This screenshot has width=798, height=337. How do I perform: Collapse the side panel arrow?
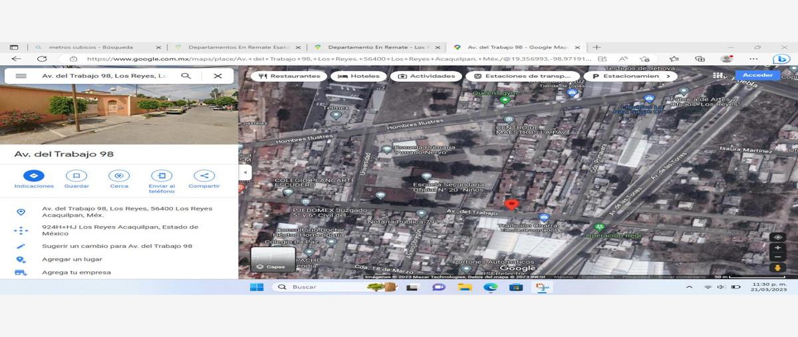[x=245, y=172]
